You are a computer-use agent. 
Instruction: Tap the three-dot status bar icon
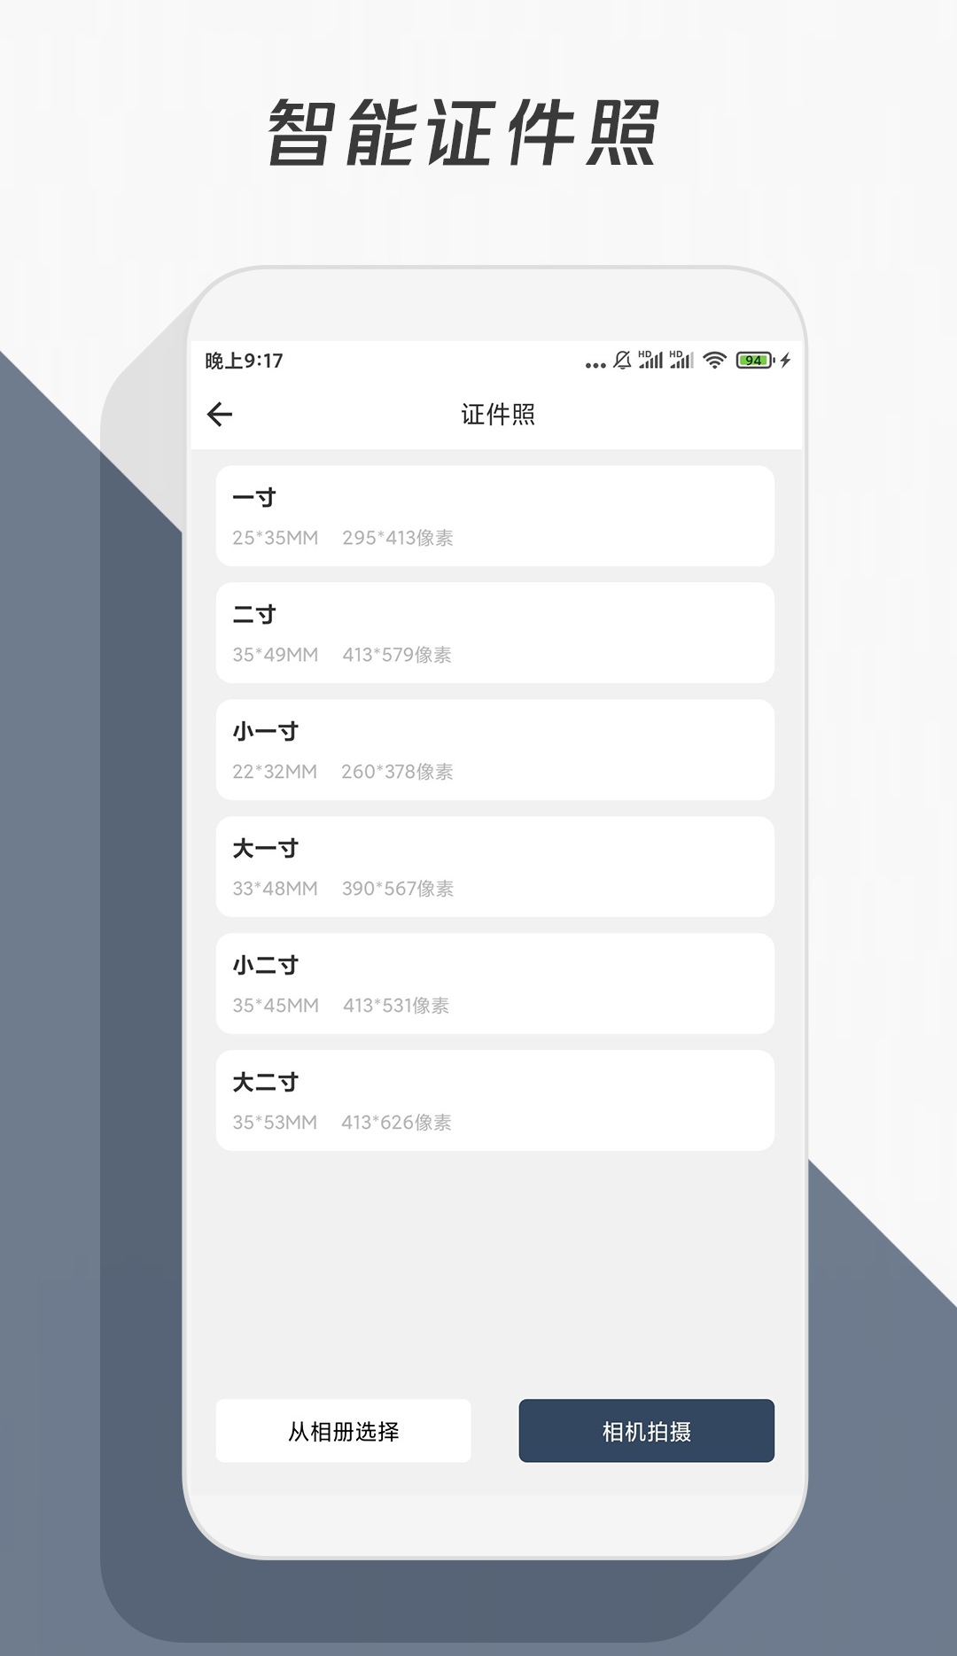tap(595, 364)
